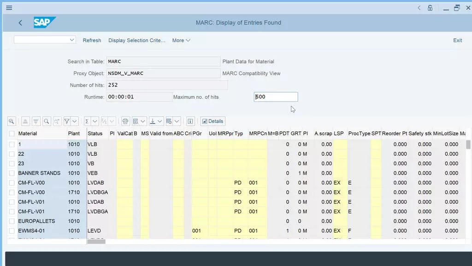Click the Subtotals icon
This screenshot has height=266, width=472.
pyautogui.click(x=104, y=121)
